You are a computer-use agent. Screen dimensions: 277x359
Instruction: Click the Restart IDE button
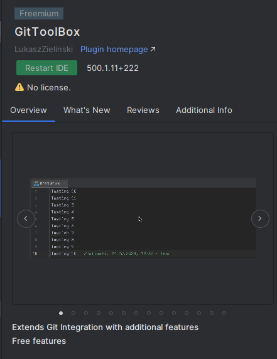[x=46, y=68]
